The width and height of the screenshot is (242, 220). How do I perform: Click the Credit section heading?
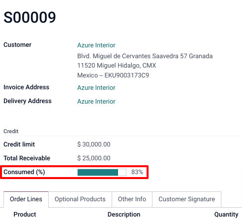(x=11, y=131)
